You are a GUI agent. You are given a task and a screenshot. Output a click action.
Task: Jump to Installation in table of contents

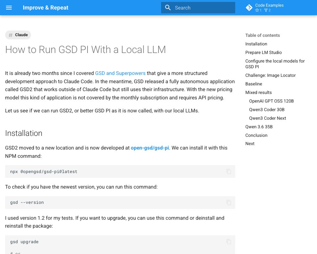tap(256, 44)
